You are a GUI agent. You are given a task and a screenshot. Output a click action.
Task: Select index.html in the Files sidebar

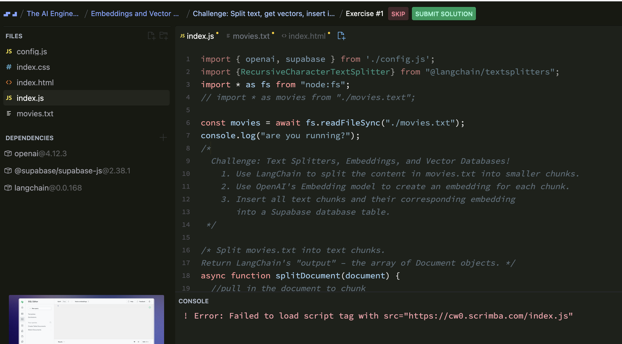pyautogui.click(x=35, y=83)
